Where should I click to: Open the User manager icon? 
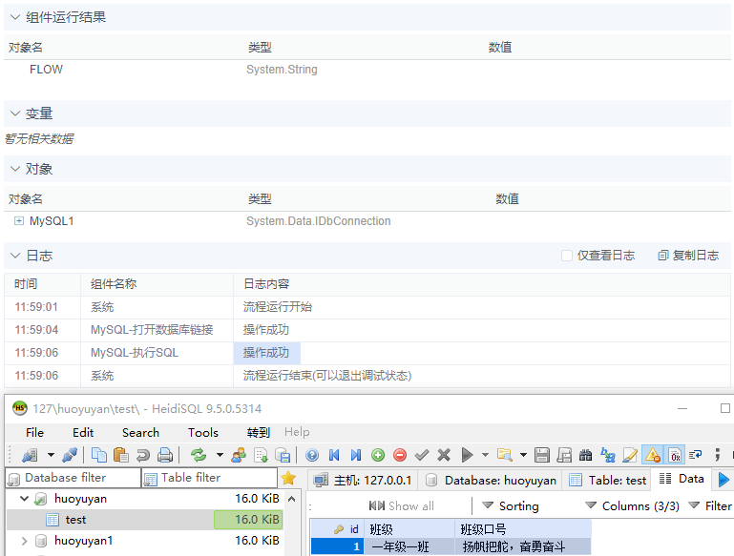coord(239,455)
